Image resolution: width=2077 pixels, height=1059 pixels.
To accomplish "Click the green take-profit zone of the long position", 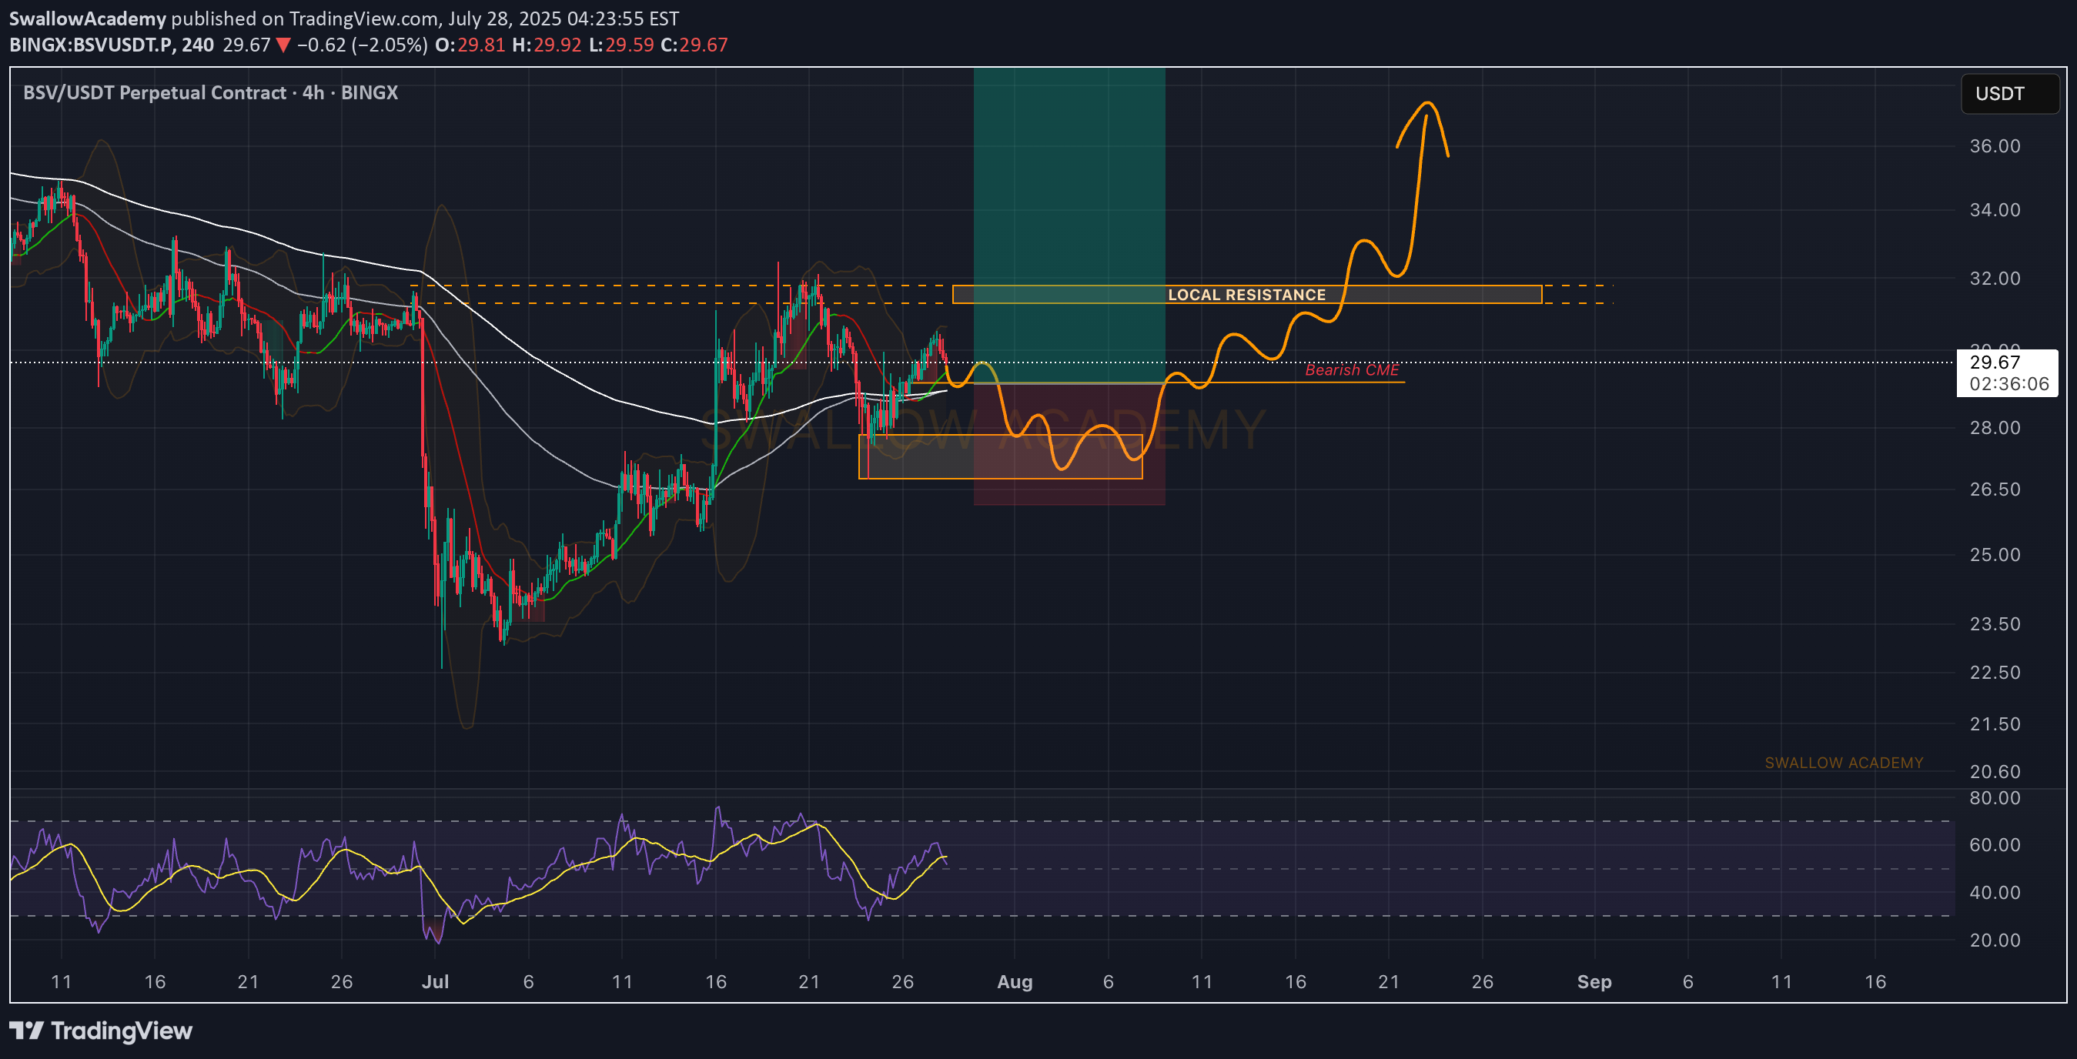I will (1069, 225).
